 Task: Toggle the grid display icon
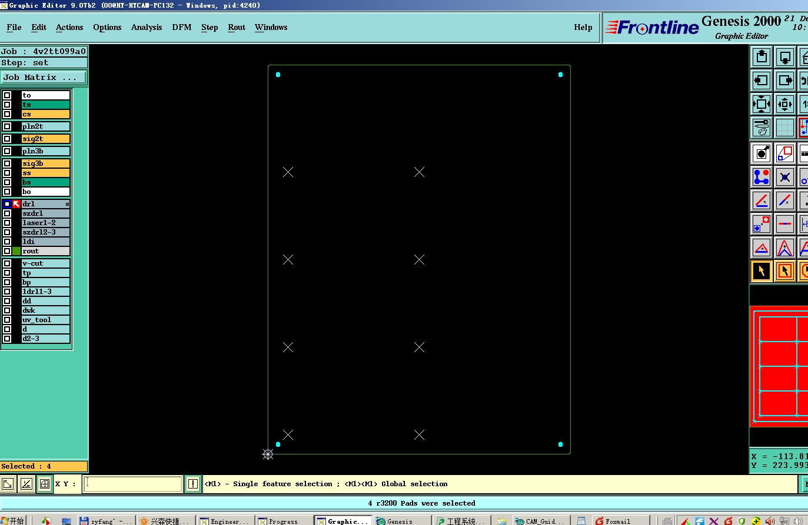(x=785, y=127)
